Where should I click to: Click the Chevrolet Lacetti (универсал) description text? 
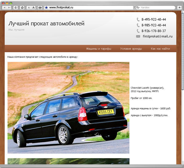pyautogui.click(x=147, y=90)
